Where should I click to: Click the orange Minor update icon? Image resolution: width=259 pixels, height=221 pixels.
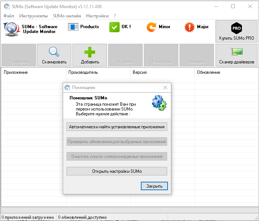(151, 27)
